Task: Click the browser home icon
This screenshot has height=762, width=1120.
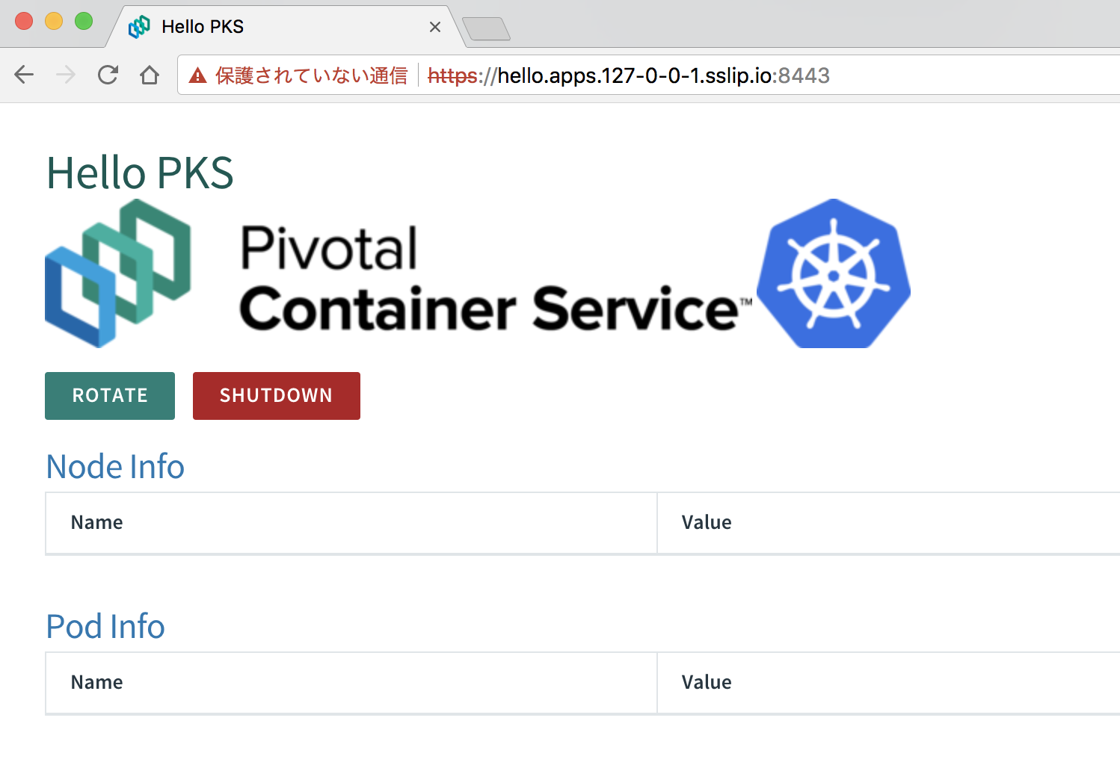Action: 149,75
